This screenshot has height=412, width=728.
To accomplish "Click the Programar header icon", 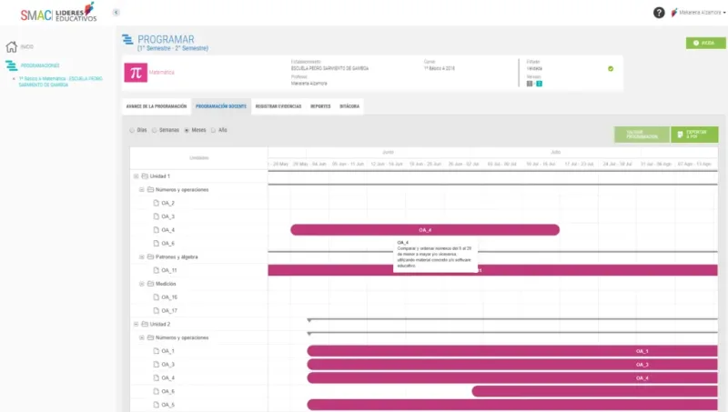I will click(127, 39).
